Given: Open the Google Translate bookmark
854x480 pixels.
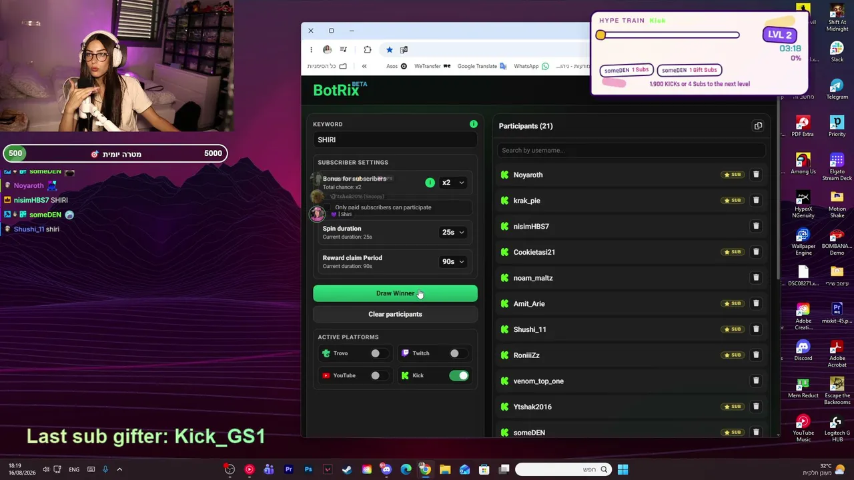Looking at the screenshot, I should point(482,66).
